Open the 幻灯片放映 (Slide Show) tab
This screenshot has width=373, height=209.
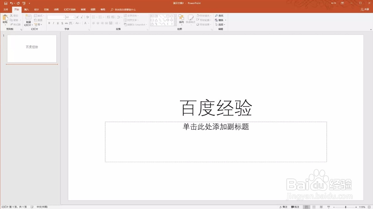point(70,10)
